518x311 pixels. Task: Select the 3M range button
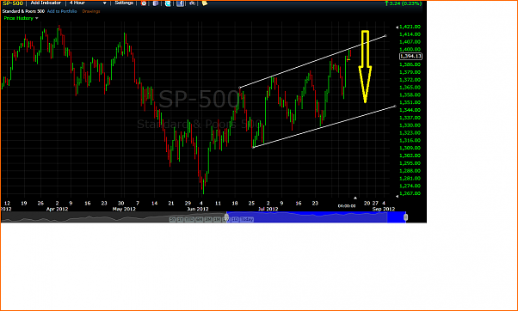click(208, 219)
